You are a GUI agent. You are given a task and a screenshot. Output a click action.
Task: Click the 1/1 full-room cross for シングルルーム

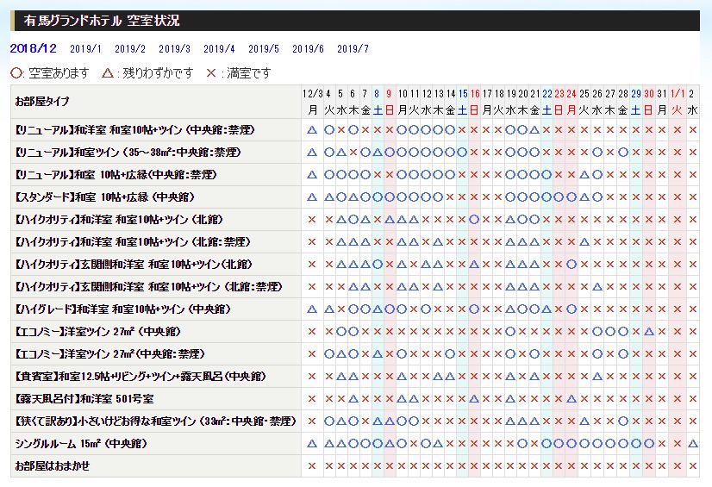pos(677,443)
